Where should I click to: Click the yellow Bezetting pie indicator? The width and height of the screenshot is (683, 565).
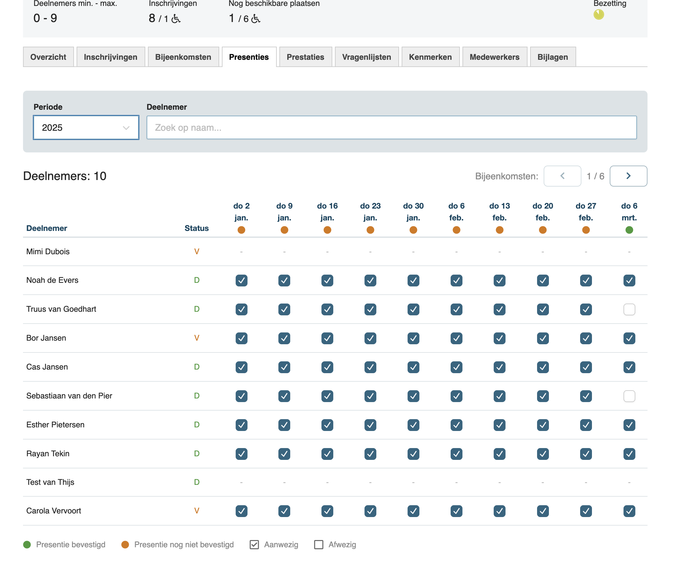point(599,14)
